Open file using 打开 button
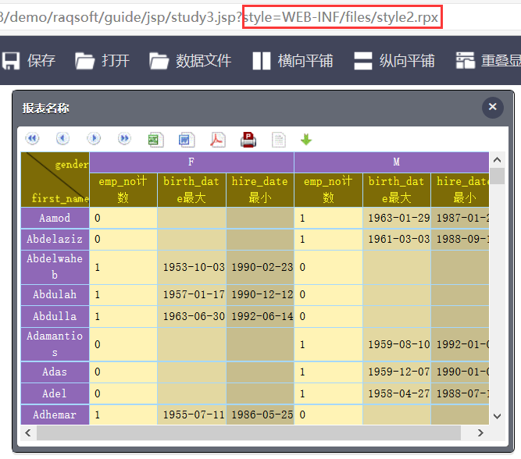 pos(102,60)
